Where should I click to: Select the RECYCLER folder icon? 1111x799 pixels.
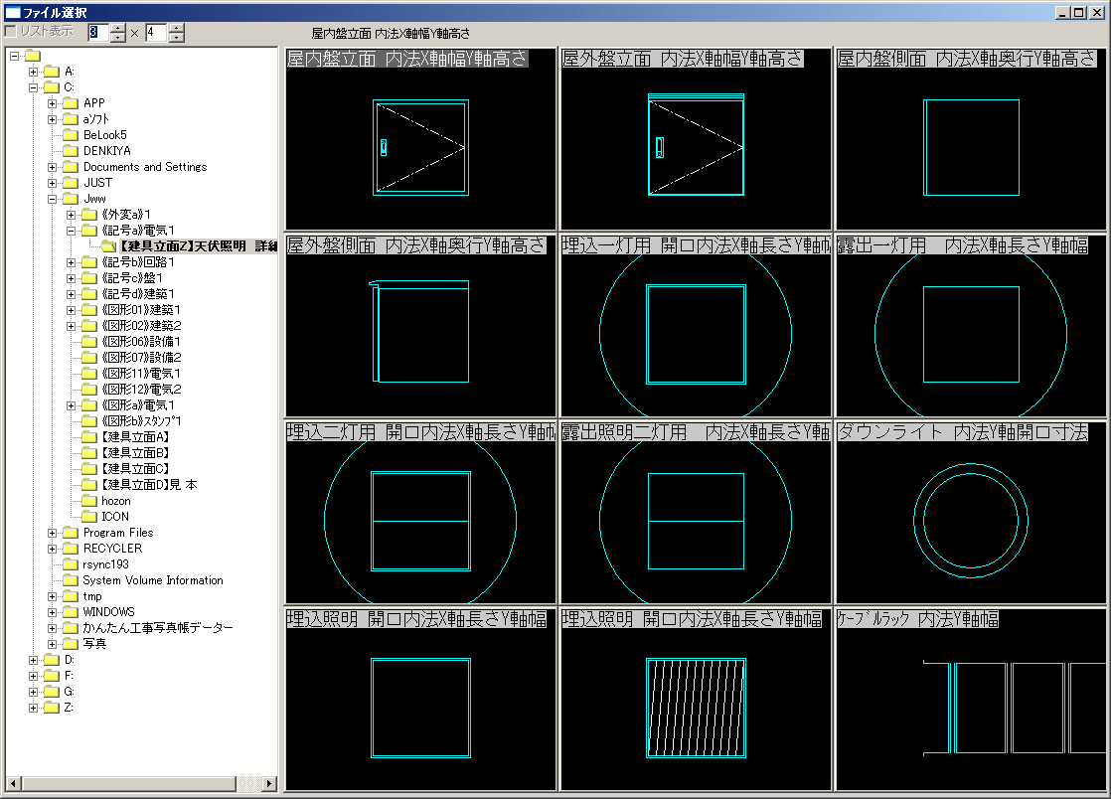tap(71, 549)
